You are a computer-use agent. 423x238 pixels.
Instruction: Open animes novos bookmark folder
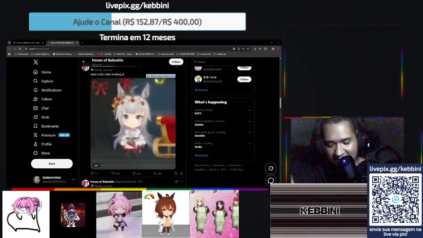[x=204, y=54]
